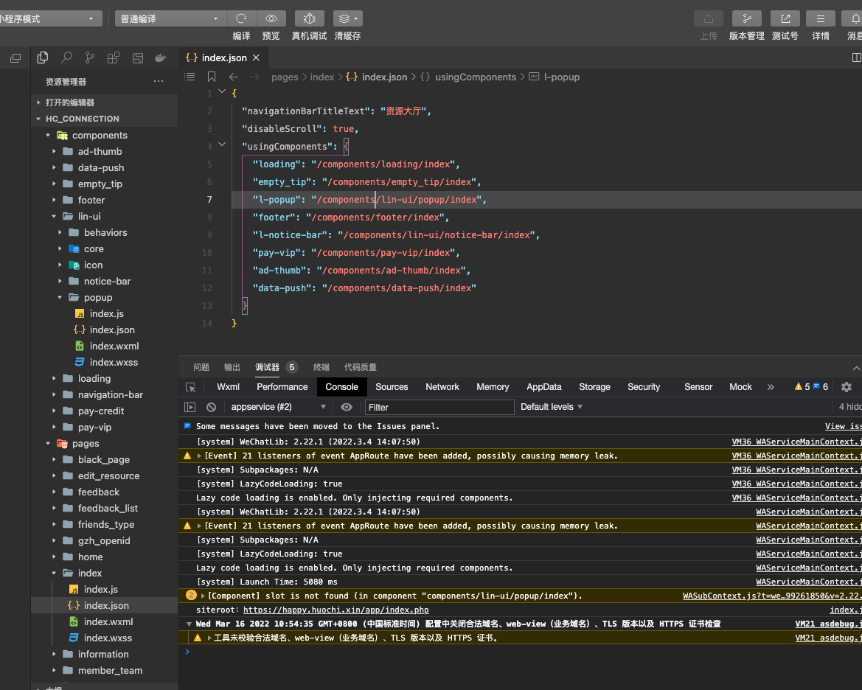Toggle the live expression eye in console
The height and width of the screenshot is (690, 862).
(347, 408)
